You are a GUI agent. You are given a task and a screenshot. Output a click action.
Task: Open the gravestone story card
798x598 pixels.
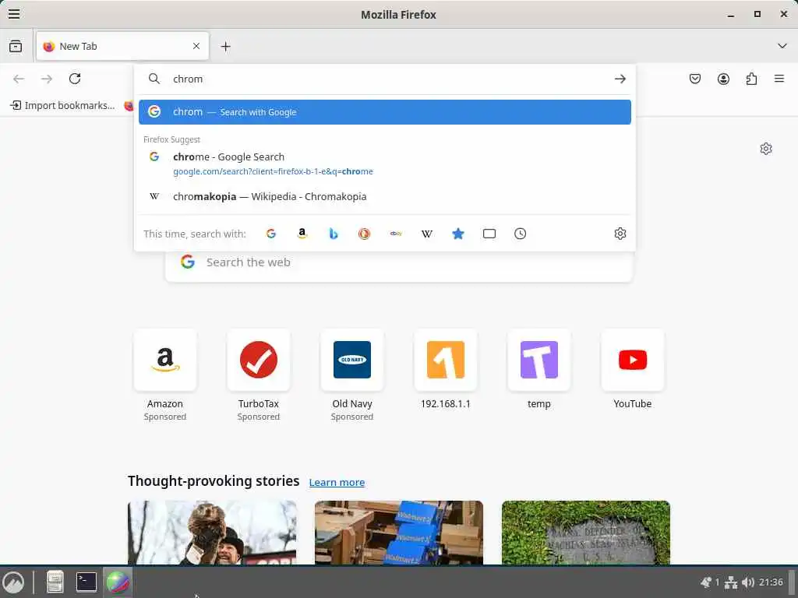[x=586, y=533]
